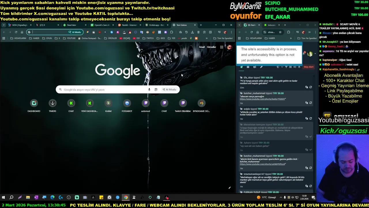The image size is (369, 208).
Task: Expand hidden toolbar extensions in right window
Action: coord(310,32)
